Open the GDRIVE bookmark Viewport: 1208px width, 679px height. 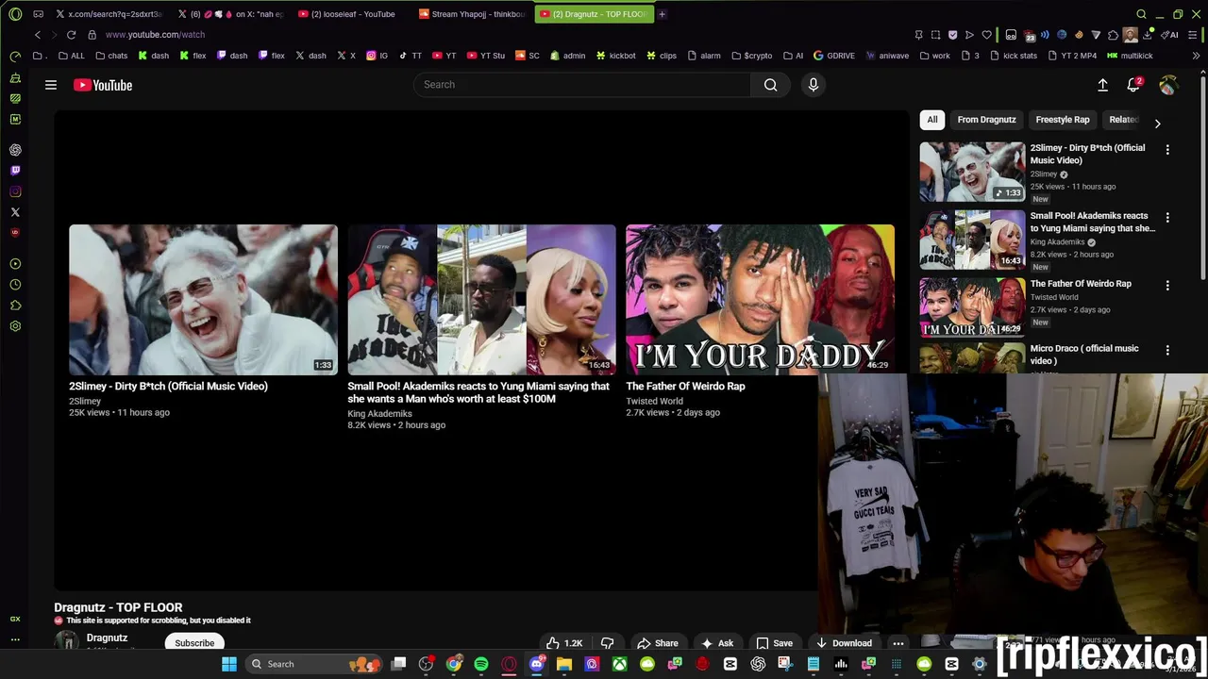tap(833, 56)
